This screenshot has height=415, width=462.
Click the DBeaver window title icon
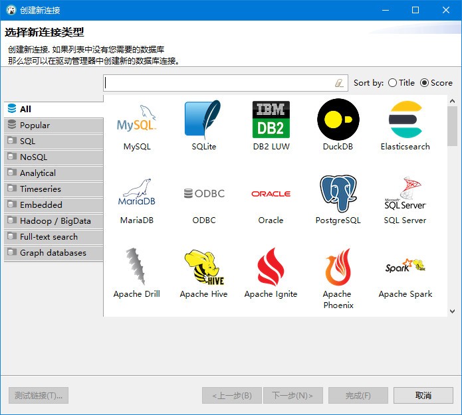click(11, 10)
